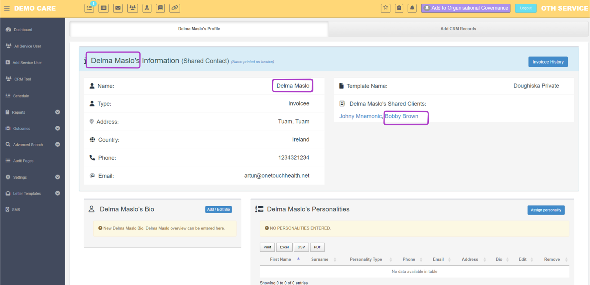Click the list card toolbar icon
The height and width of the screenshot is (285, 590).
(104, 8)
